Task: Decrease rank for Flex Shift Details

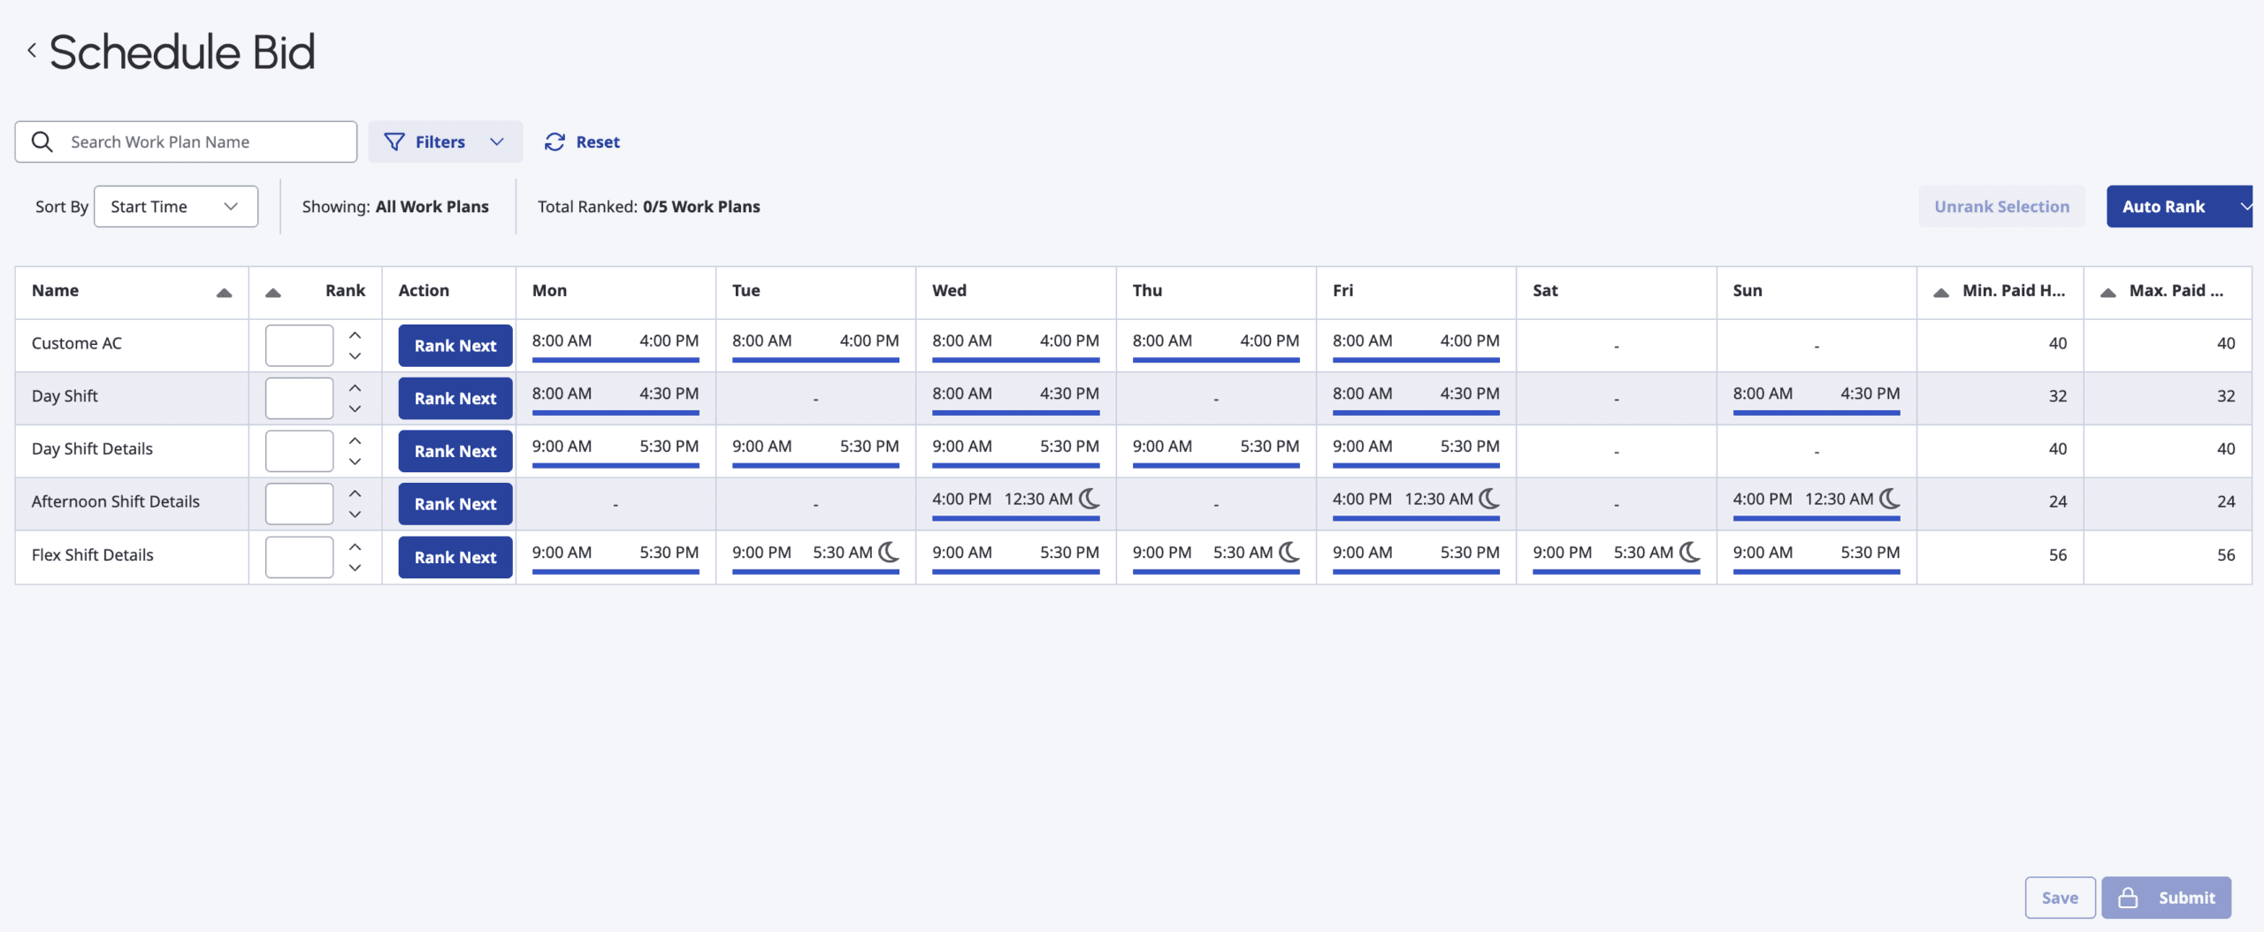Action: click(x=355, y=568)
